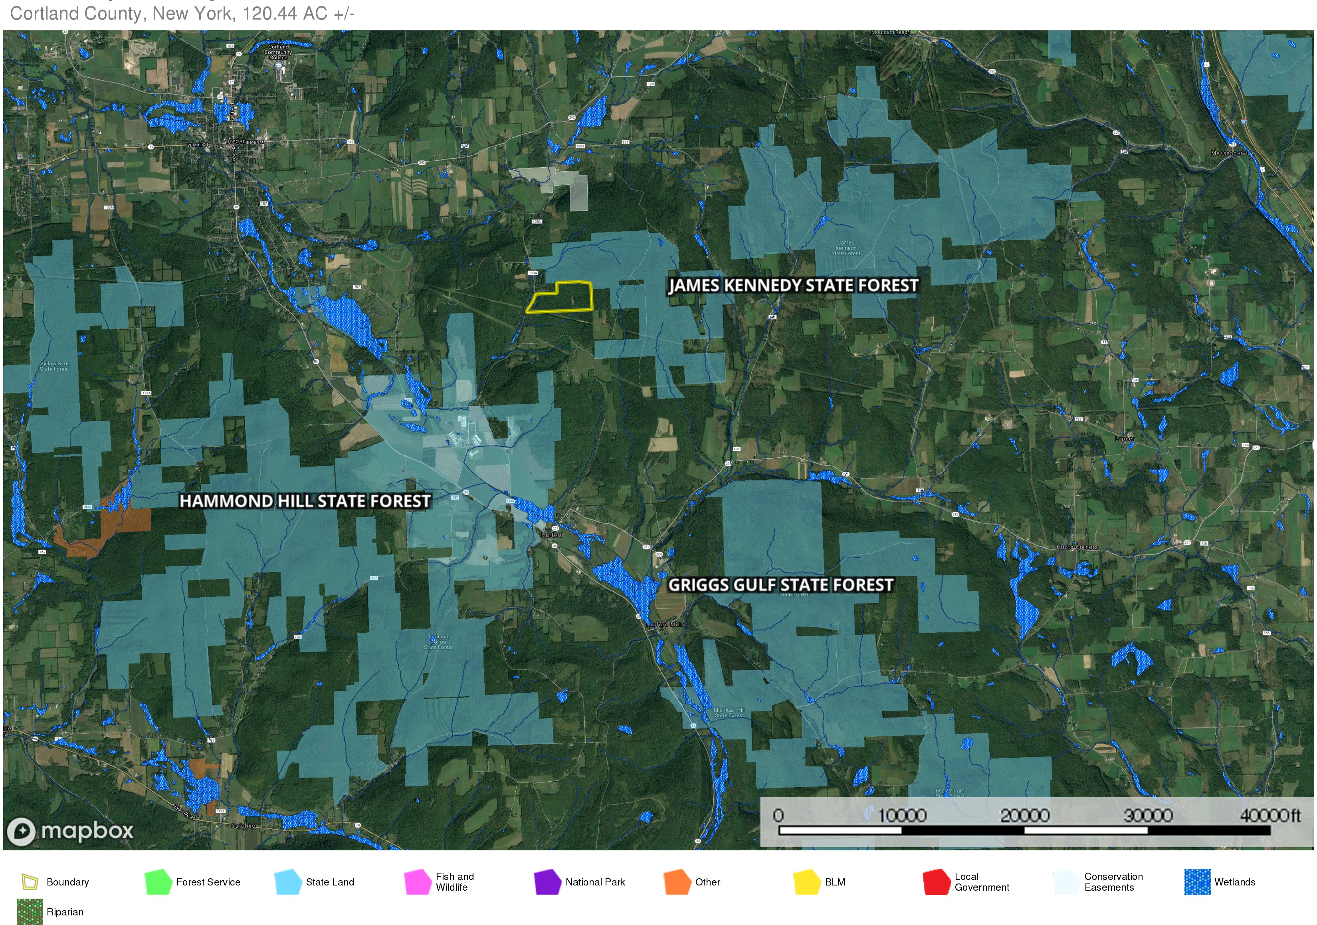Click the Wetlands legend label
Screen dimensions: 1317x925
[x=1234, y=882]
